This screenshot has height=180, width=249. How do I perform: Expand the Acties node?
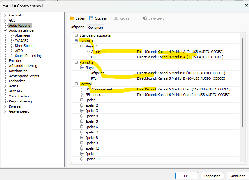pyautogui.click(x=5, y=86)
